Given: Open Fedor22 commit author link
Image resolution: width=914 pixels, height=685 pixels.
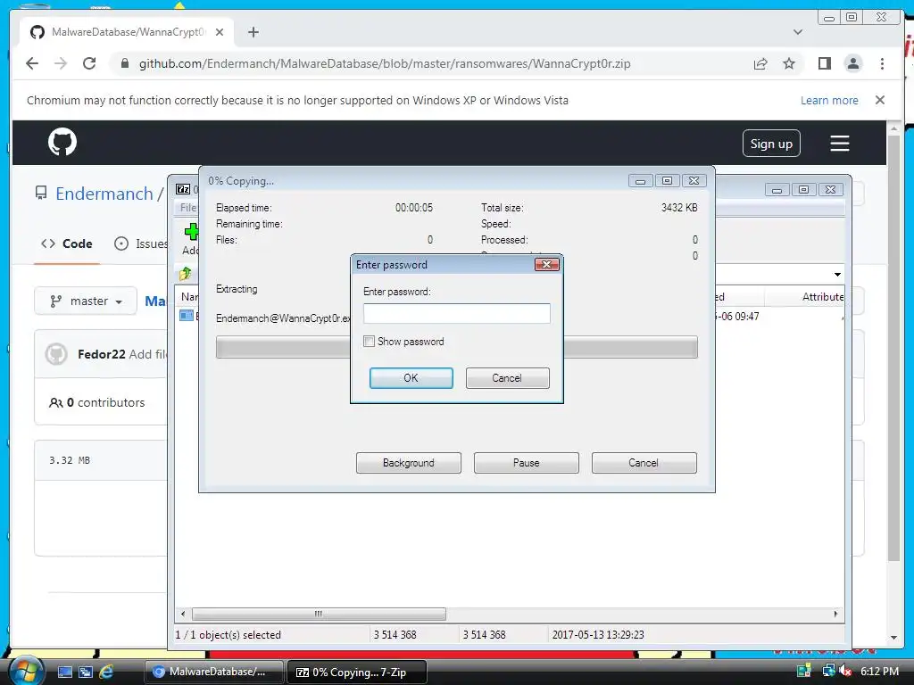Looking at the screenshot, I should (x=102, y=354).
